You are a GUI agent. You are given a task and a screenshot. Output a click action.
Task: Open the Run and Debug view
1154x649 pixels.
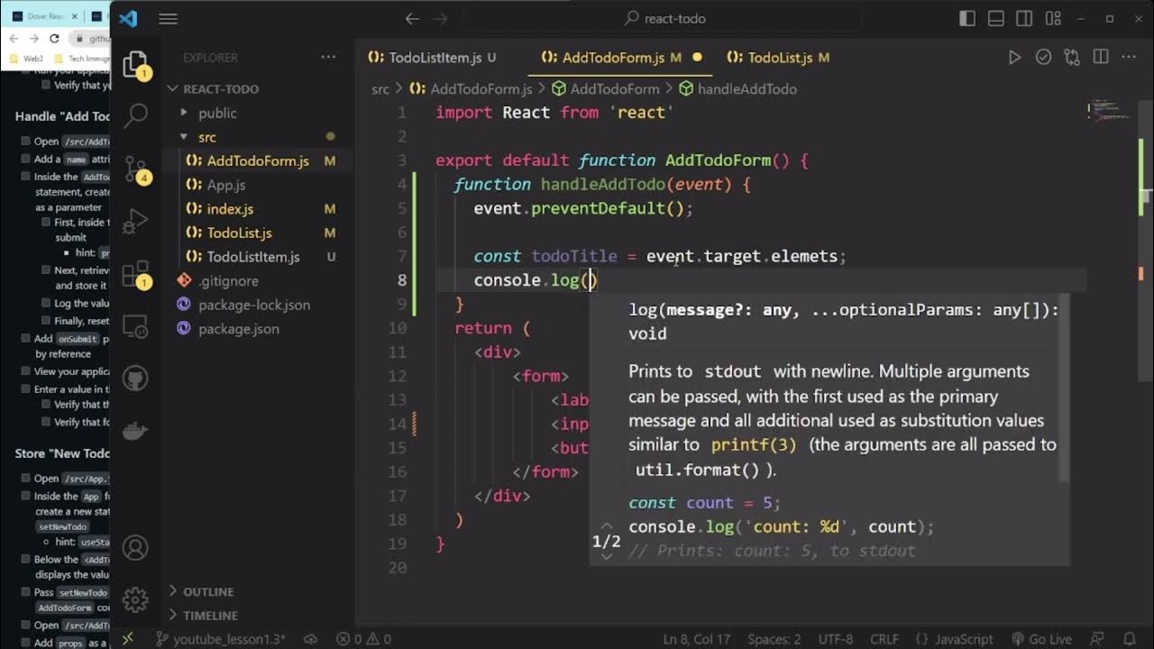[x=136, y=221]
